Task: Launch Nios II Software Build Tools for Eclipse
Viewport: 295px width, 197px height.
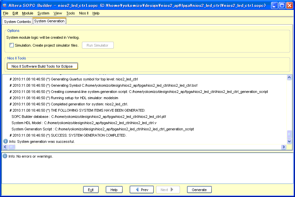Action: (x=42, y=66)
